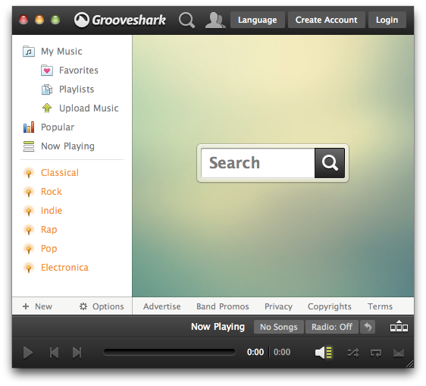This screenshot has height=386, width=426.
Task: Adjust the yellow volume level bars
Action: click(329, 353)
